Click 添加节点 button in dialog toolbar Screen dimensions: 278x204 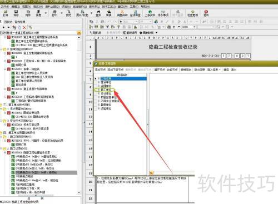point(100,69)
